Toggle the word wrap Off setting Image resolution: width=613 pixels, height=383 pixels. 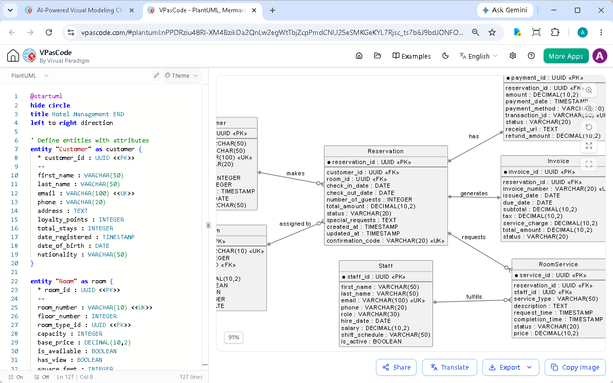42,377
